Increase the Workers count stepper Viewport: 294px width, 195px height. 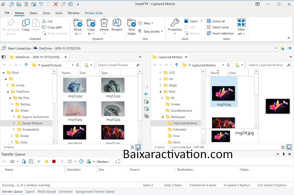coord(119,160)
